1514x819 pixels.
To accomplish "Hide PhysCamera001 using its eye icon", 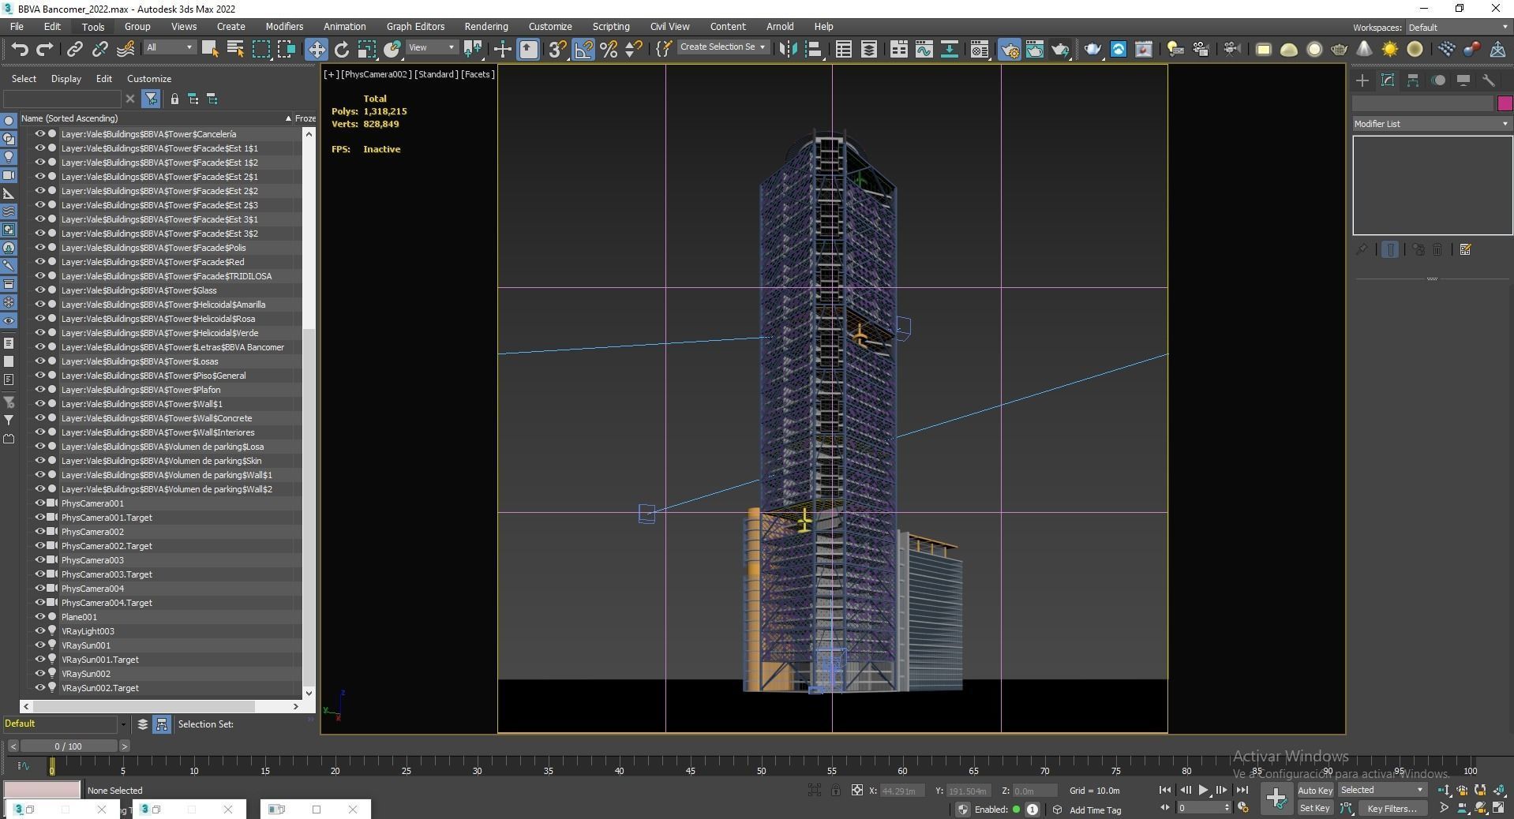I will pos(39,503).
